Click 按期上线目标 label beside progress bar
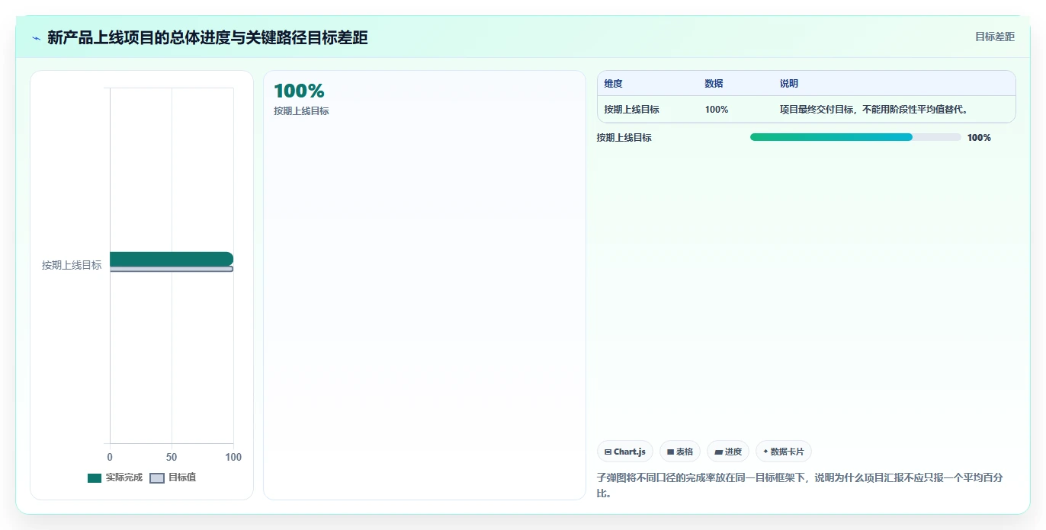The height and width of the screenshot is (530, 1046). pyautogui.click(x=624, y=138)
